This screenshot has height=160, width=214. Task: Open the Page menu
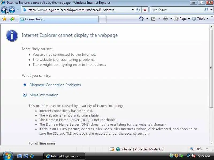(182, 19)
